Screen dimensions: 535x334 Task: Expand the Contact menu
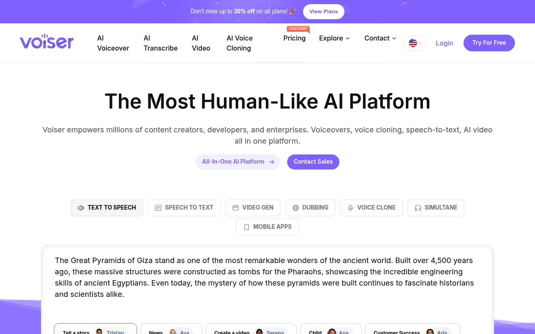pos(380,38)
